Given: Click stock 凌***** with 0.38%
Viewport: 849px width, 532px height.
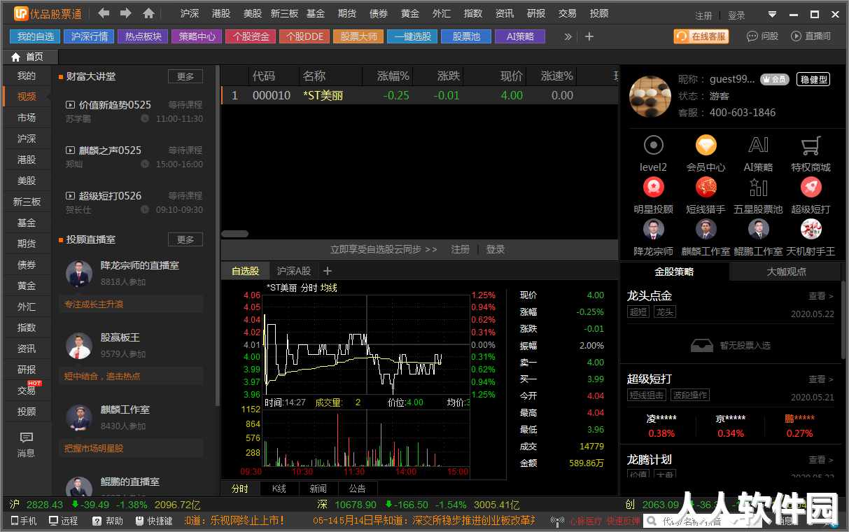Looking at the screenshot, I should tap(661, 426).
